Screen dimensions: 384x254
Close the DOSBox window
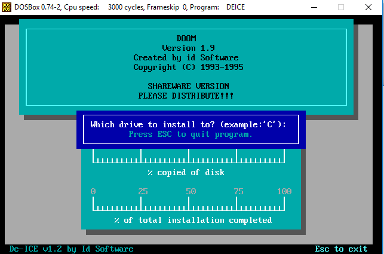point(368,7)
